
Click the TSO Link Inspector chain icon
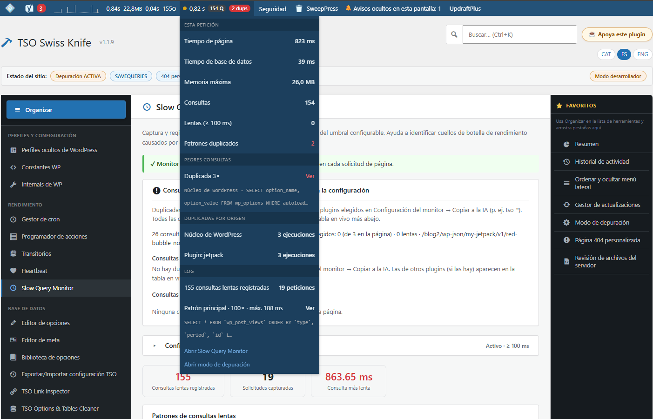click(13, 392)
